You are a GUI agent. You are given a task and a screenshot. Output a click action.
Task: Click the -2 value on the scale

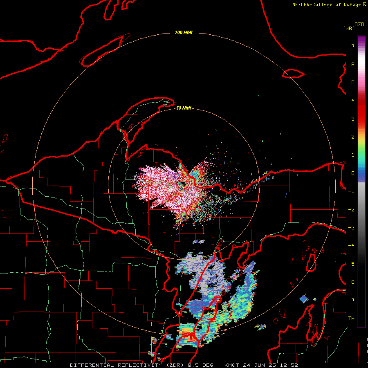tap(351, 210)
